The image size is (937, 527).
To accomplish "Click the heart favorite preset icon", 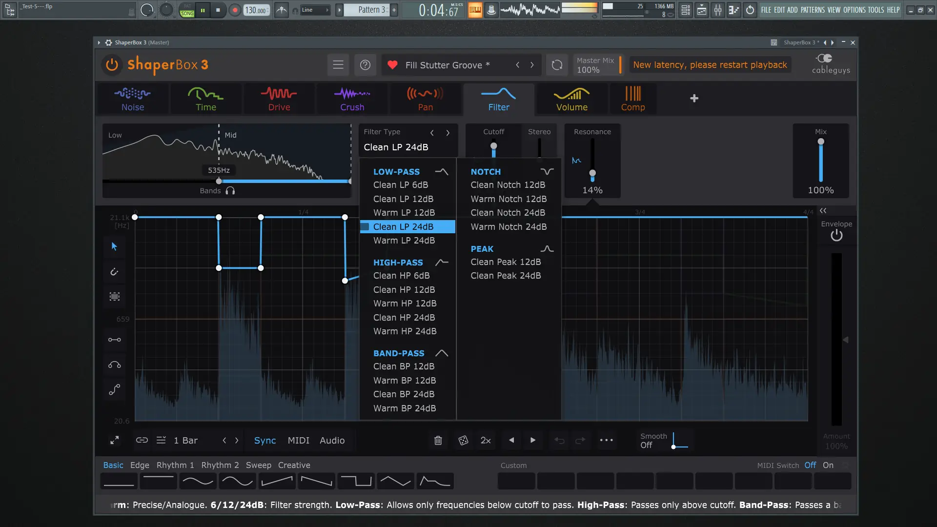I will [x=392, y=65].
